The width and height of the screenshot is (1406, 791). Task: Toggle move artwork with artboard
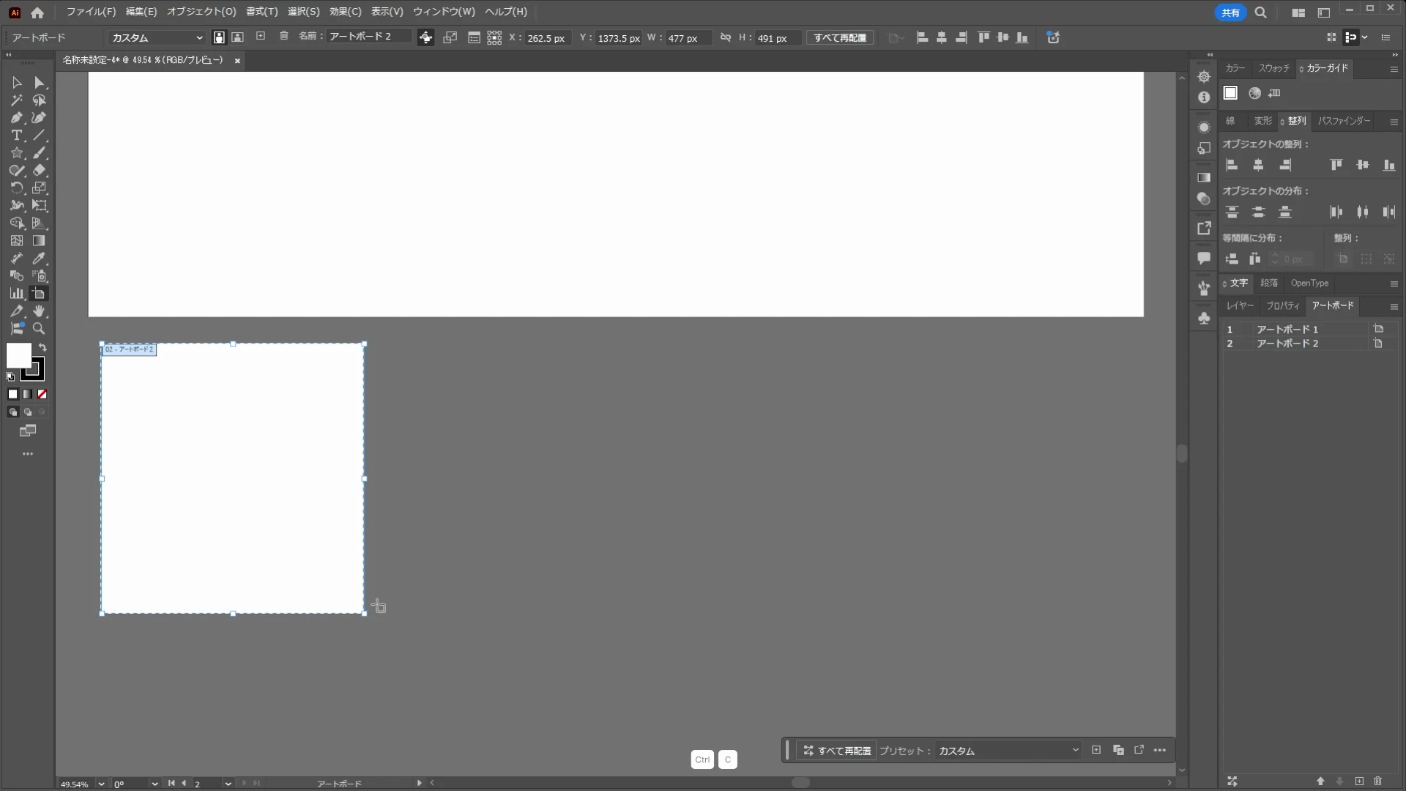coord(425,37)
